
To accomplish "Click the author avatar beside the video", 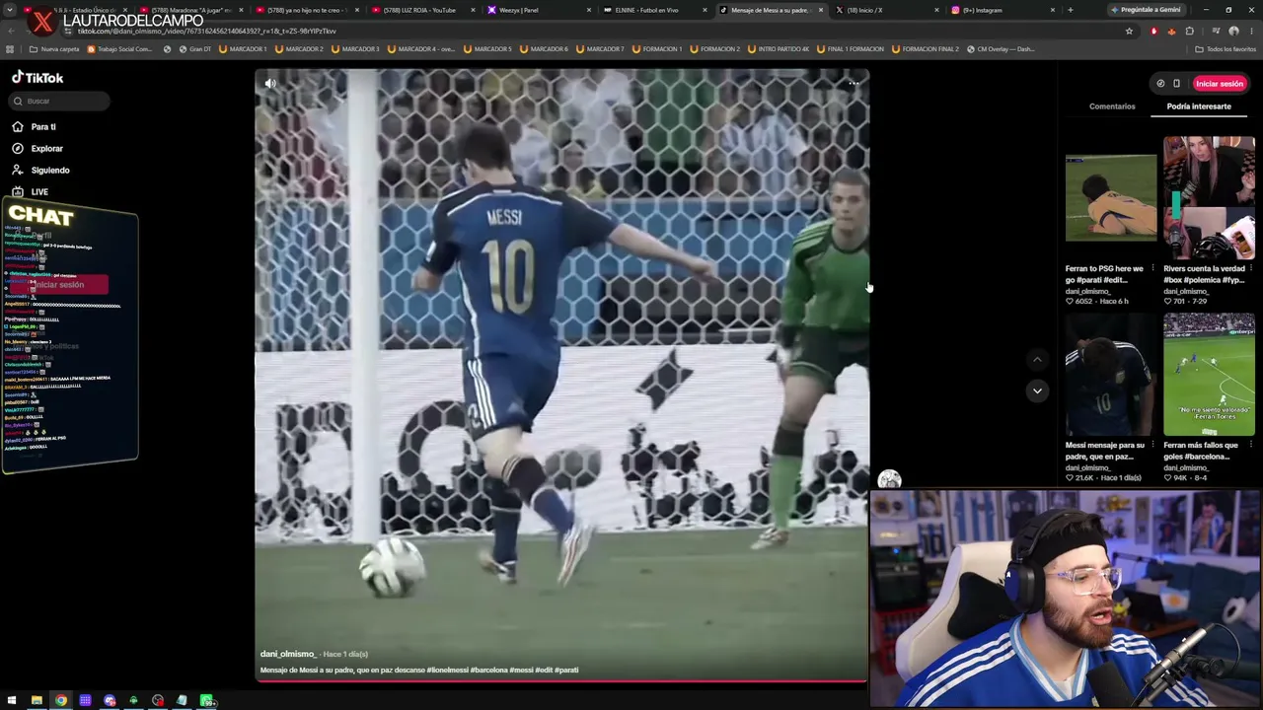I will (889, 480).
